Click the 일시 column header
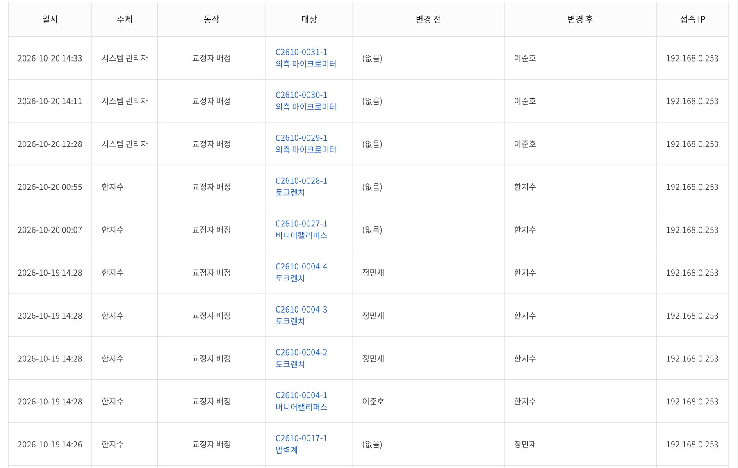The image size is (738, 468). tap(50, 19)
